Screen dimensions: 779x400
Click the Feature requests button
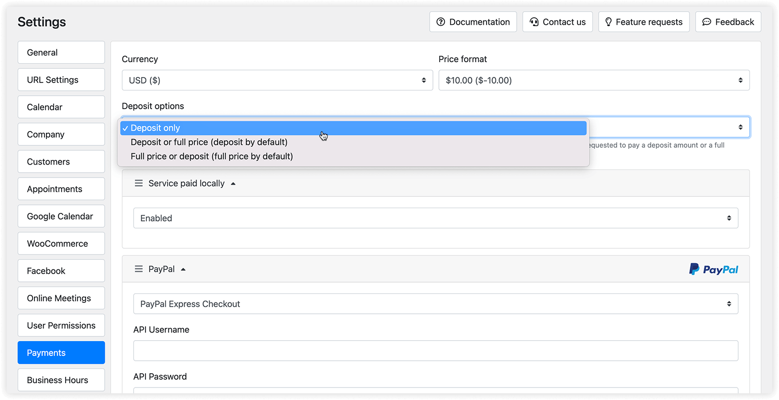coord(644,22)
